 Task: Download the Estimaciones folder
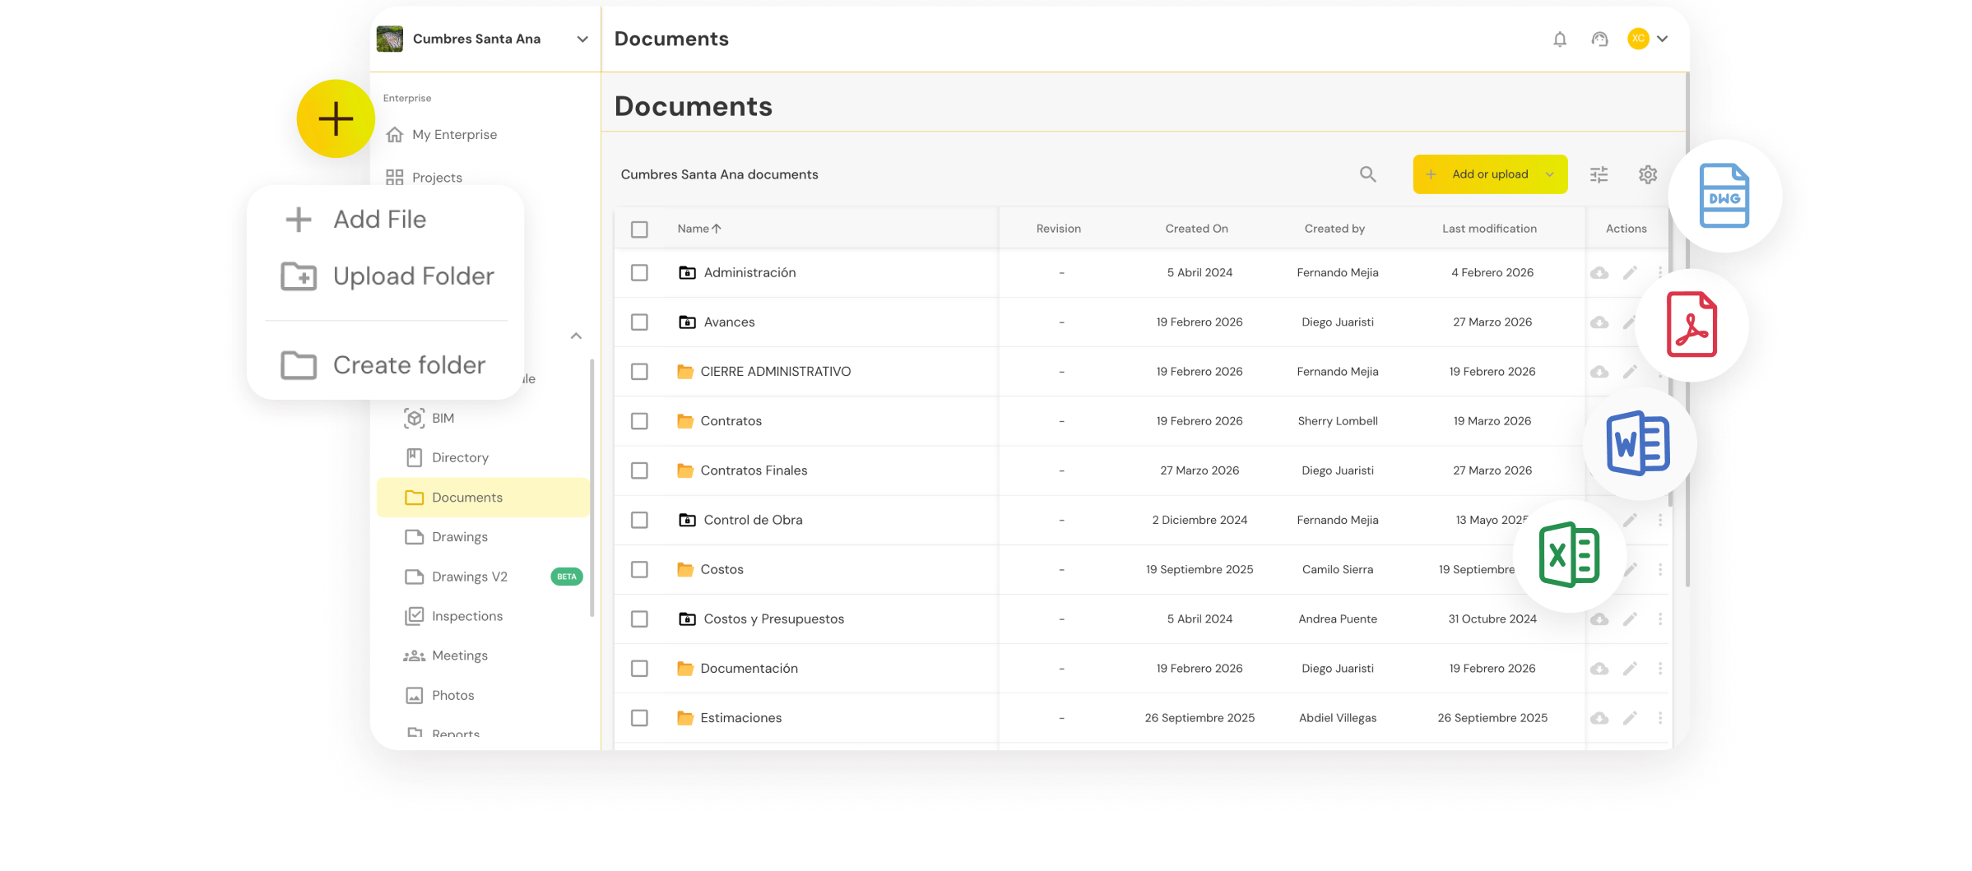[1599, 718]
